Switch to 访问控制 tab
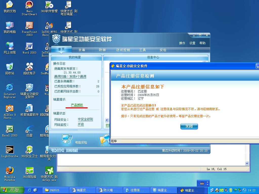Image resolution: width=259 pixels, height=194 pixels. 123,50
